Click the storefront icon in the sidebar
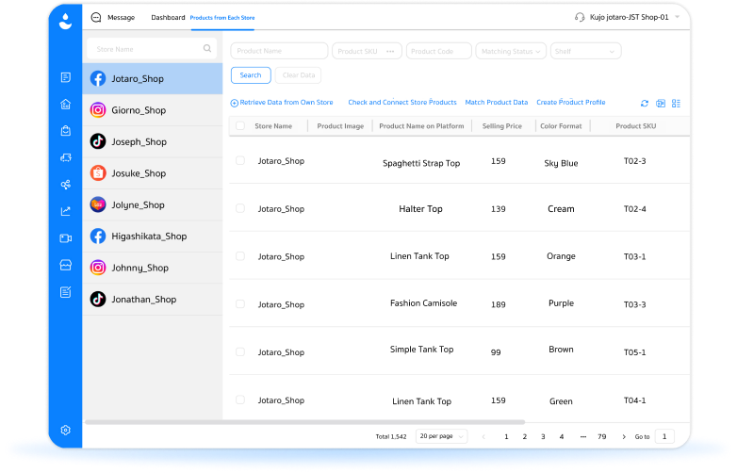The image size is (737, 473). point(66,266)
